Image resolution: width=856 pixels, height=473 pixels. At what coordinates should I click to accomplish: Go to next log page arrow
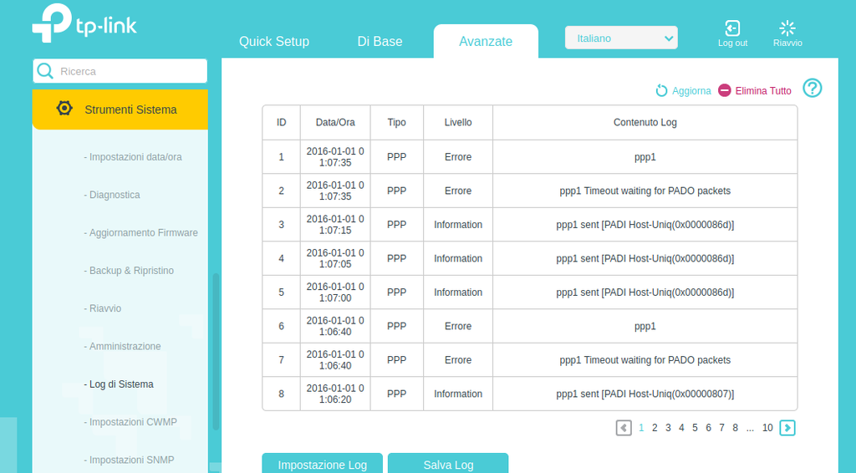(x=787, y=428)
